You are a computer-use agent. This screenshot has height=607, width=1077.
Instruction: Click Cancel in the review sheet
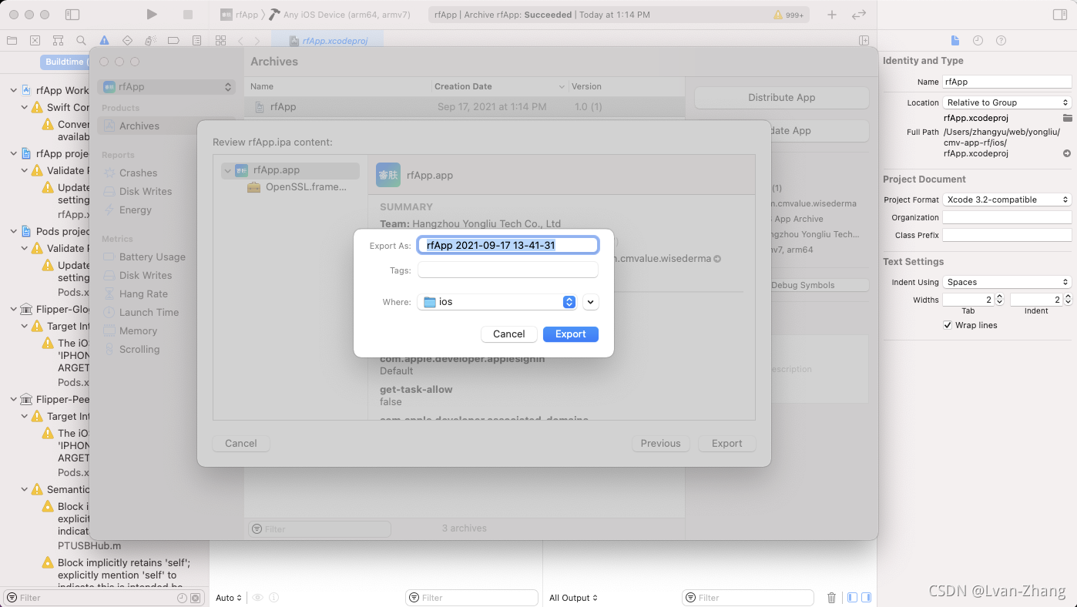pyautogui.click(x=241, y=444)
